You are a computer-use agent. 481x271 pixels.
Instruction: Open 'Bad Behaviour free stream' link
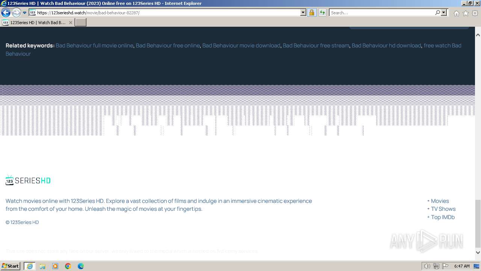coord(316,46)
